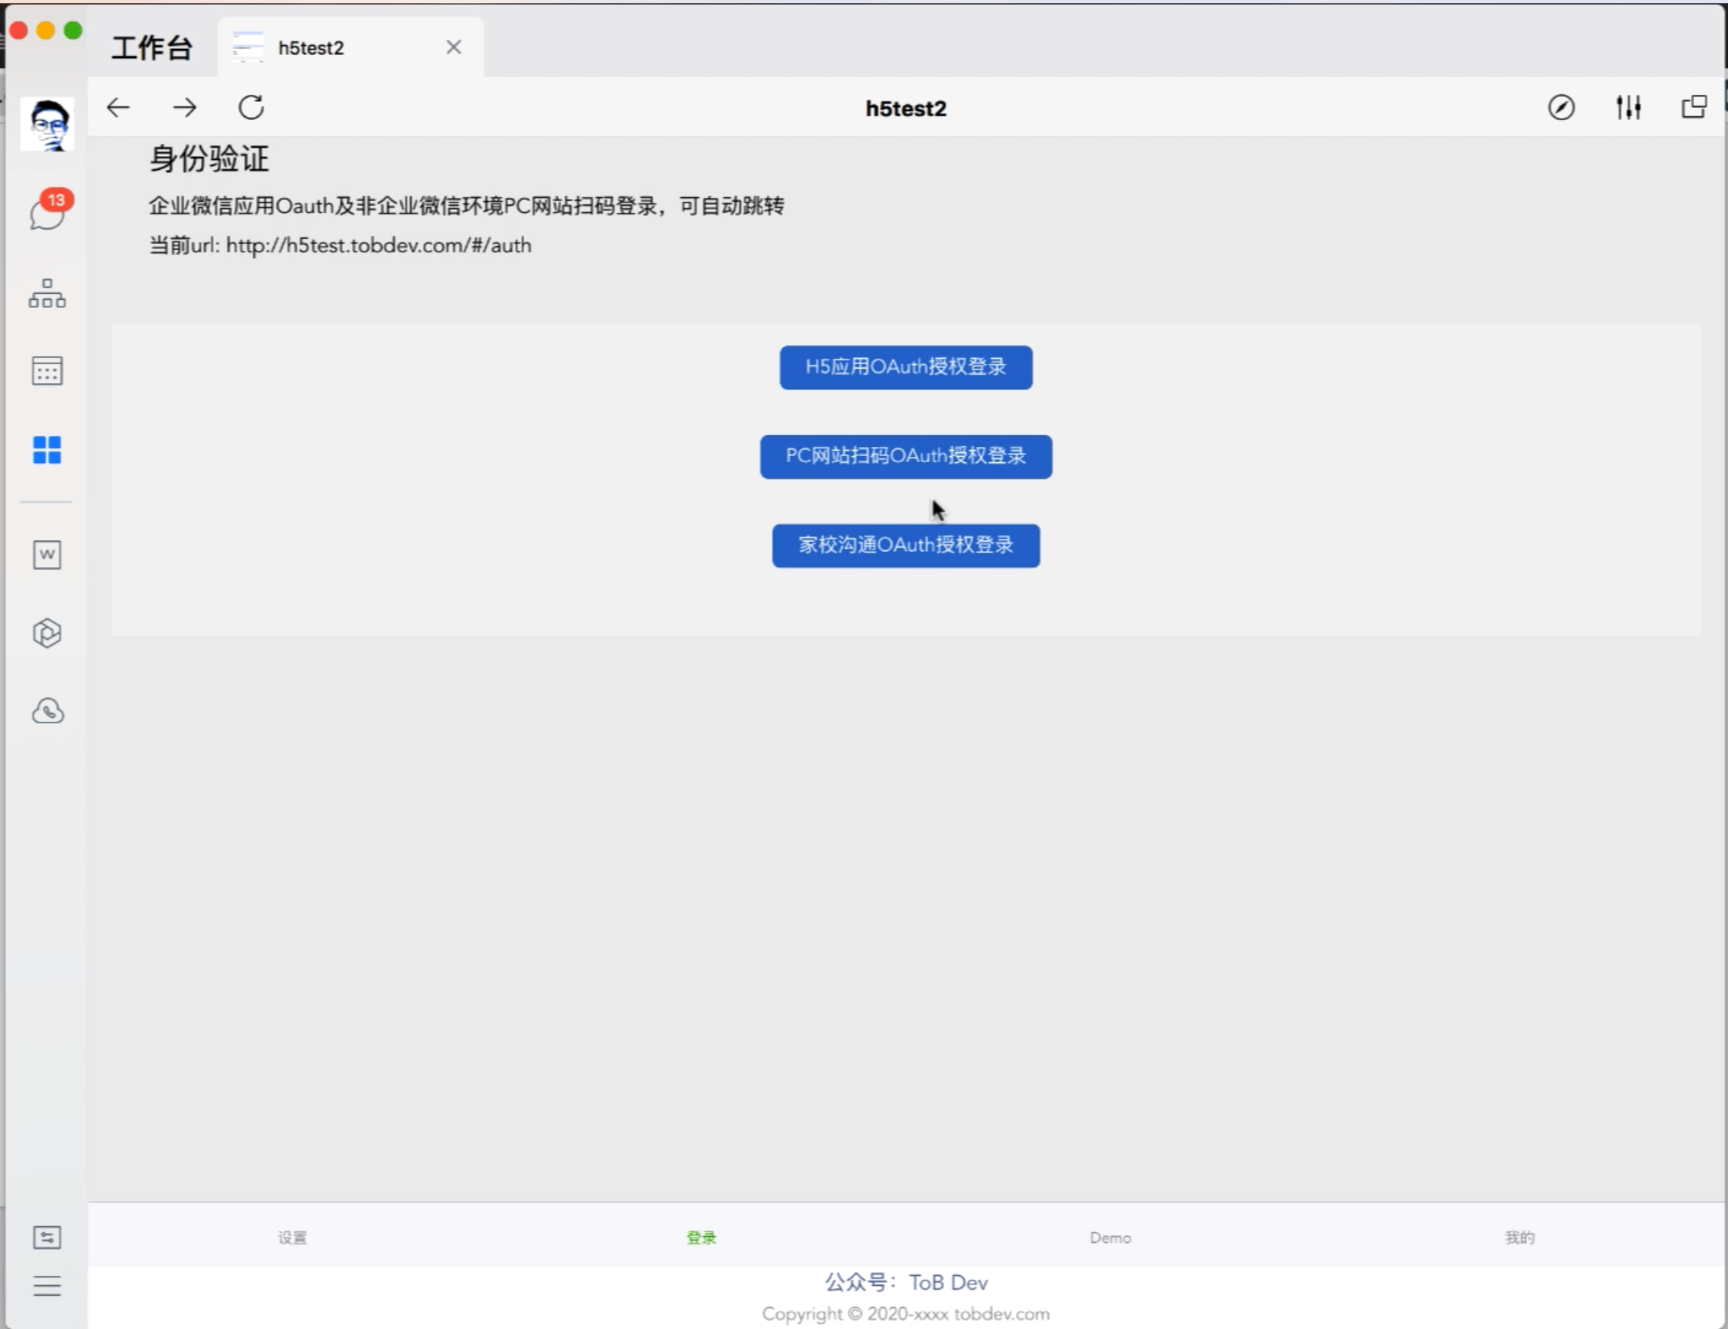Open the calendar icon in sidebar
The image size is (1728, 1329).
tap(48, 371)
